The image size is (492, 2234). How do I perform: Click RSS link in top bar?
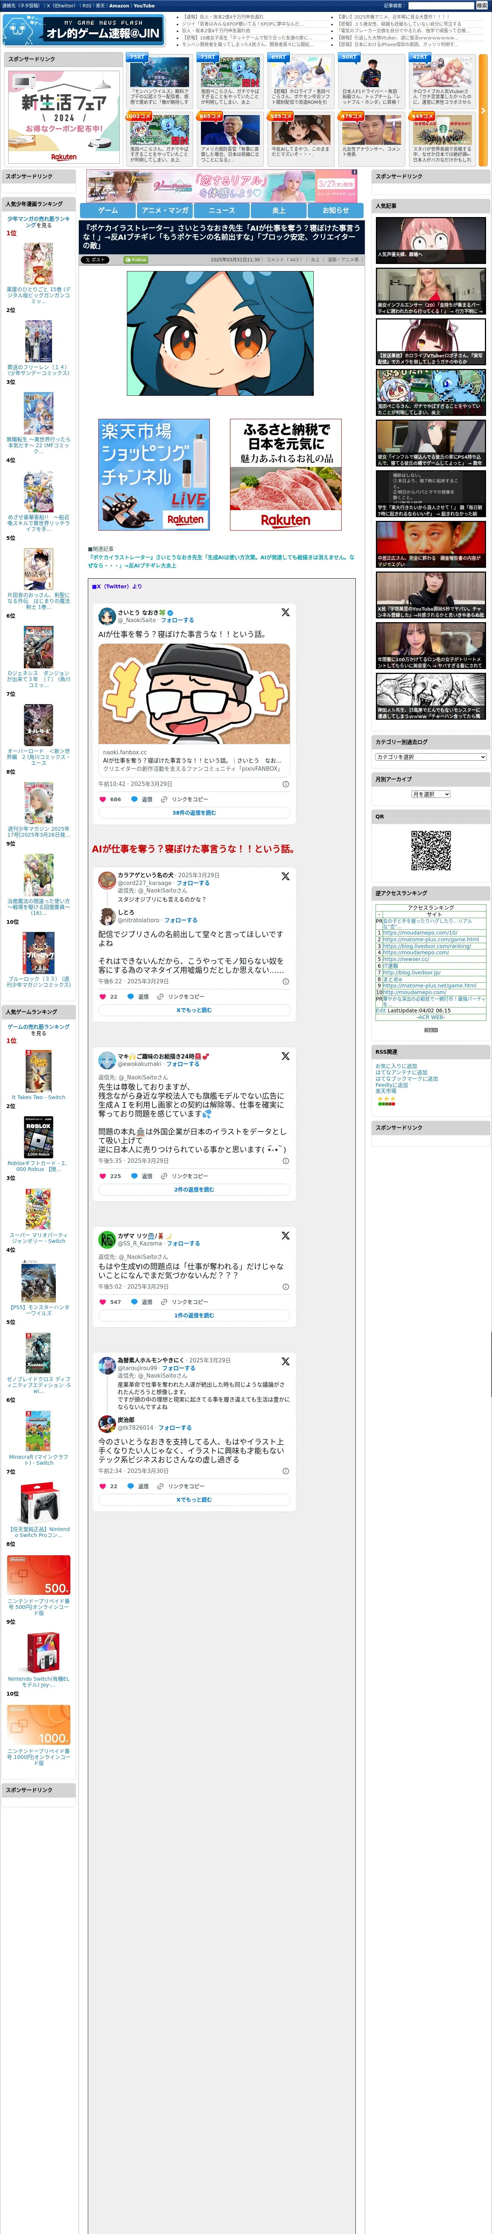tap(87, 5)
